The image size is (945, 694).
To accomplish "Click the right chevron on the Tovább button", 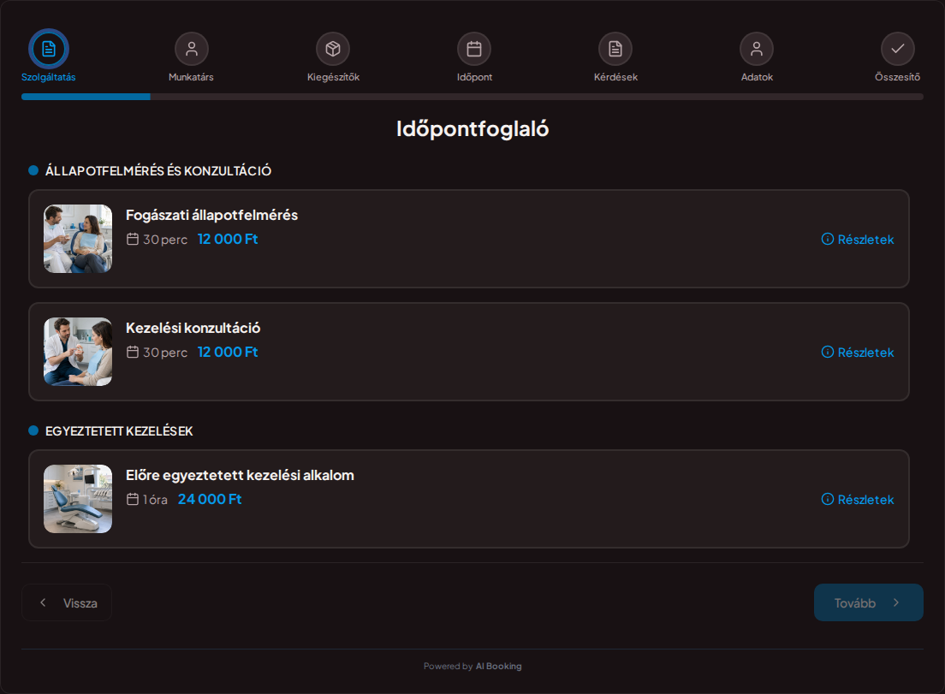I will tap(896, 602).
